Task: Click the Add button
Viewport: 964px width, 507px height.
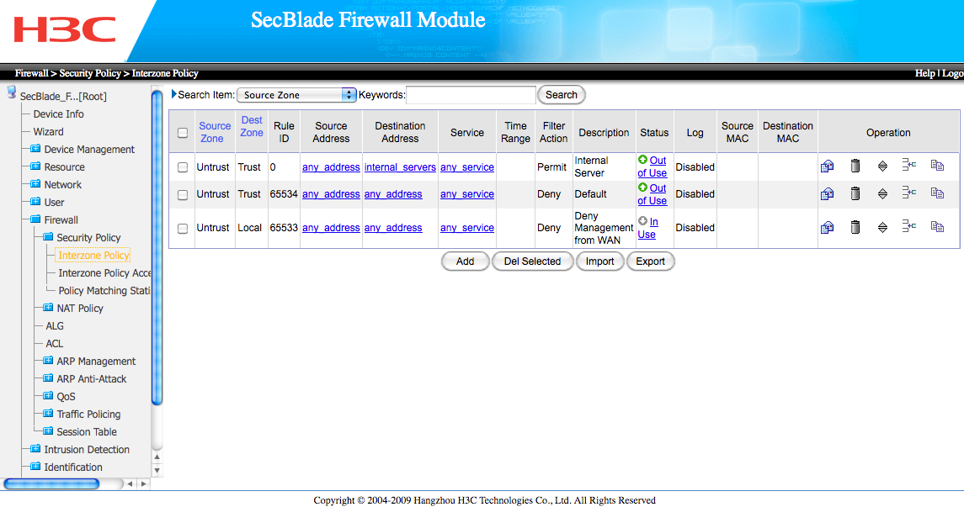Action: [466, 261]
